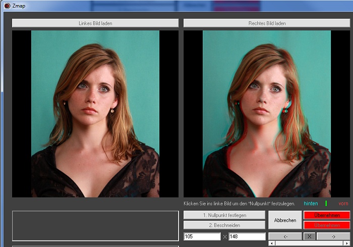
Task: Click the right anaglyph image preview
Action: point(267,114)
